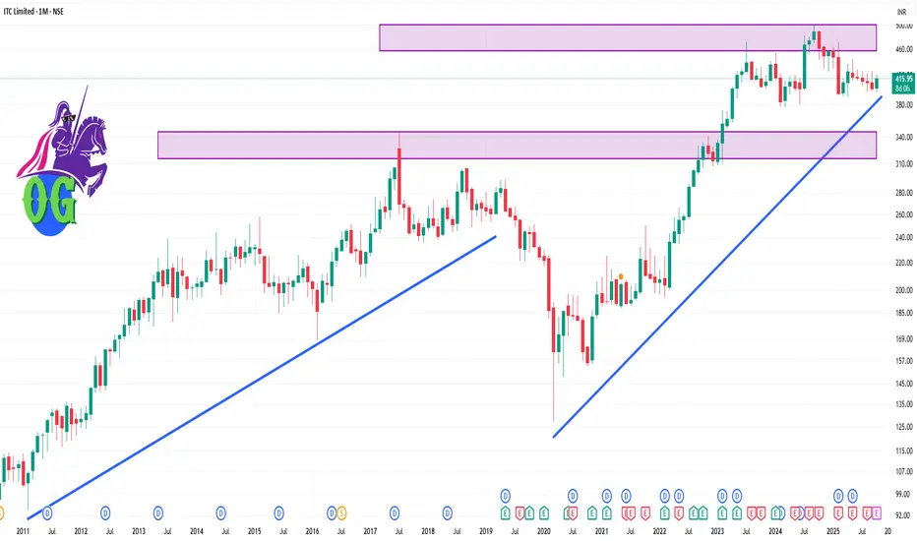Click dividend marker immediately left of split marker
This screenshot has height=541, width=917.
point(333,512)
